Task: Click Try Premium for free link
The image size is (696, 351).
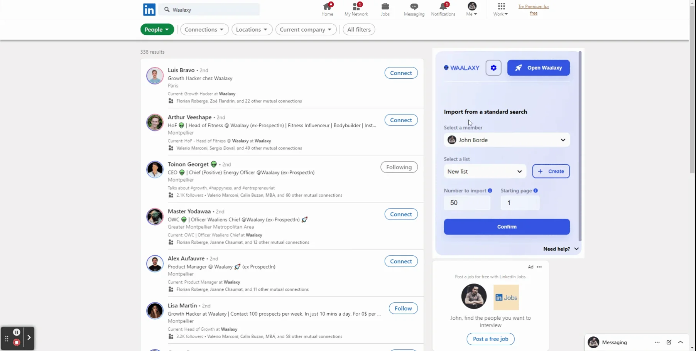Action: [534, 10]
